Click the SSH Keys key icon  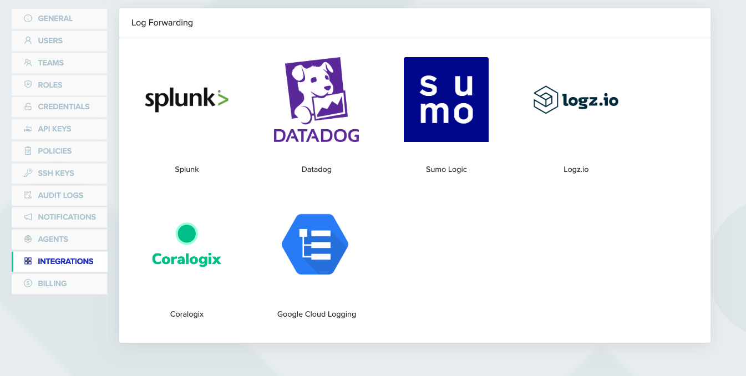[x=28, y=173]
